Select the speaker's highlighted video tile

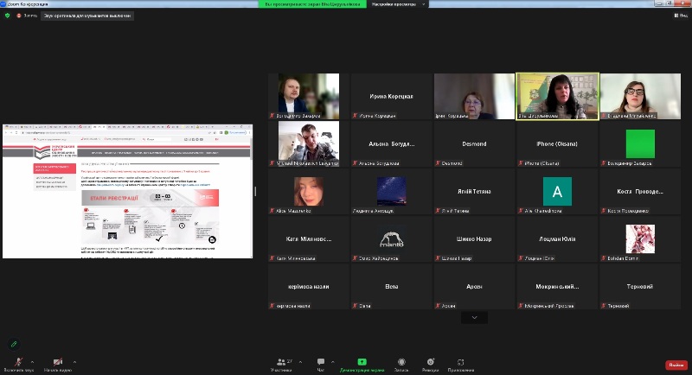[557, 96]
